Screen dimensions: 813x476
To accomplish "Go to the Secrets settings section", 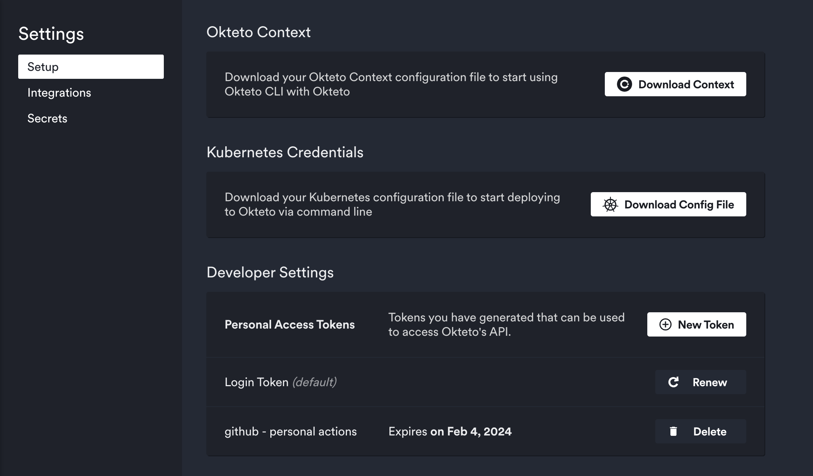I will coord(47,119).
